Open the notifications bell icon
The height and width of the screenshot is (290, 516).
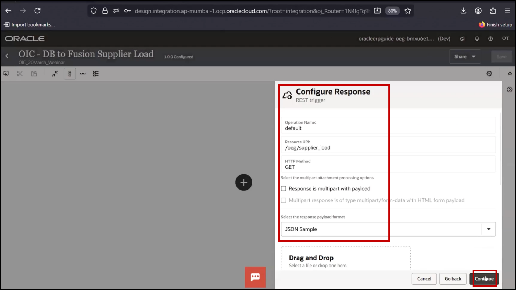click(477, 39)
